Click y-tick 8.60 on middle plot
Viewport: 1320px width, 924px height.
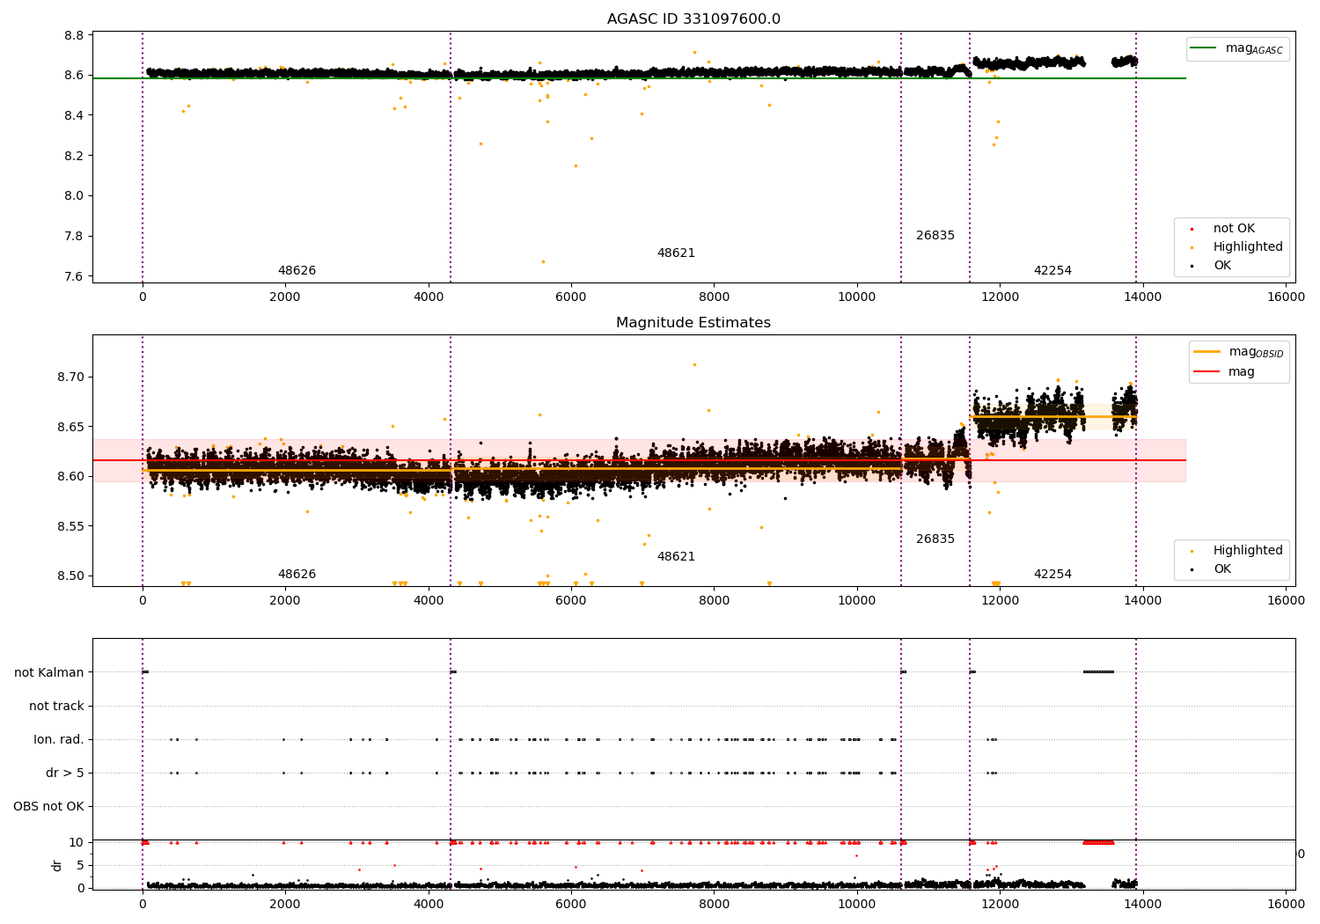pyautogui.click(x=70, y=477)
